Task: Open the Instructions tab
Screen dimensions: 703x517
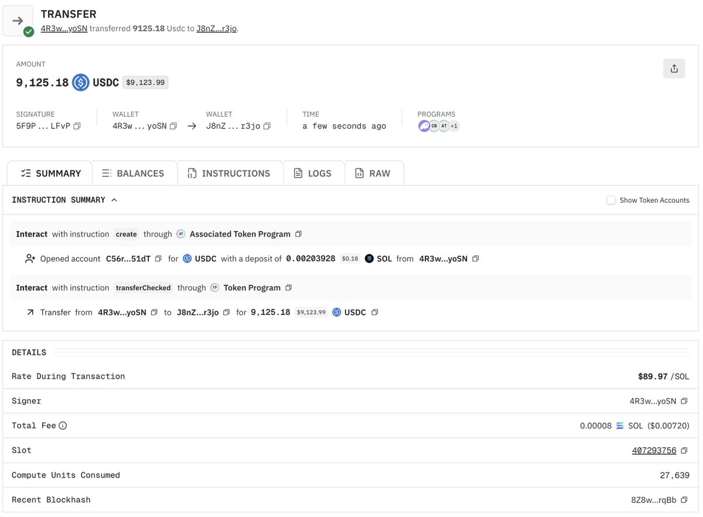Action: 230,173
